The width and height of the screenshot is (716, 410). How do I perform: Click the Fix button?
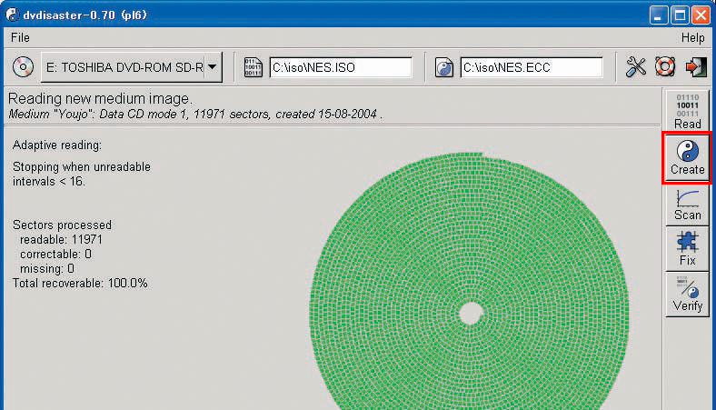coord(687,249)
